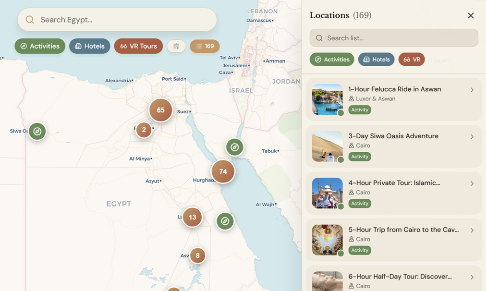Viewport: 486px width, 291px height.
Task: Click the 74 locations cluster marker
Action: 223,171
